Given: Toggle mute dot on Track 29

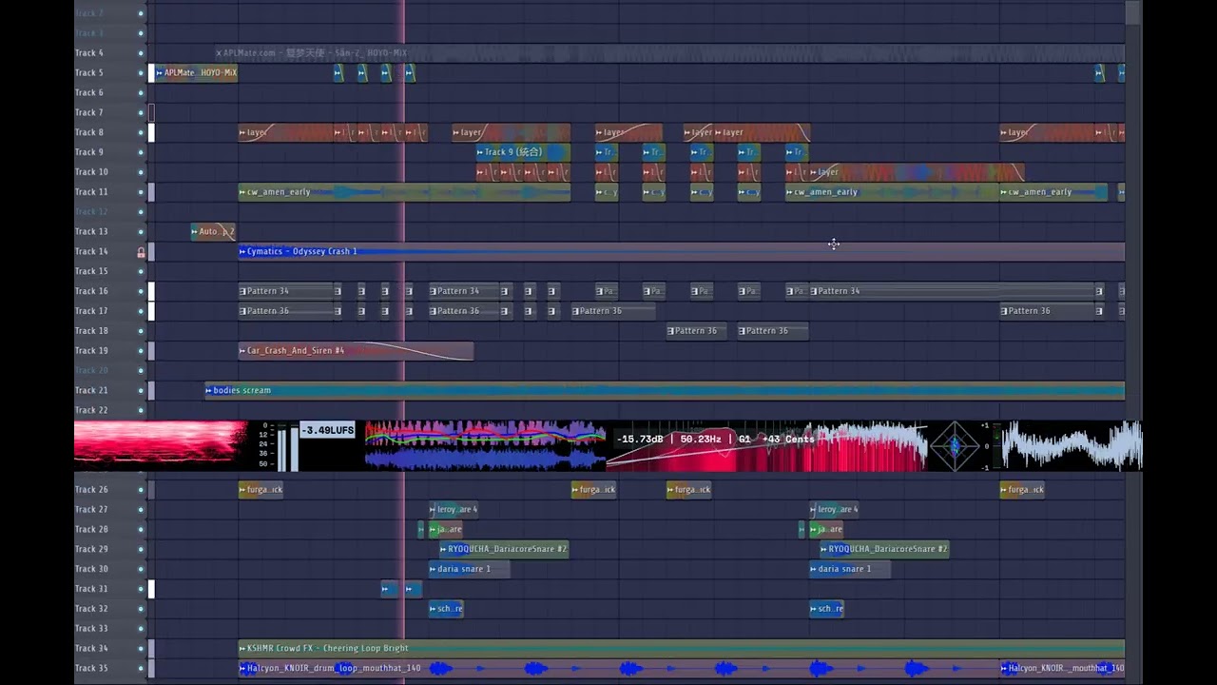Looking at the screenshot, I should coord(141,549).
